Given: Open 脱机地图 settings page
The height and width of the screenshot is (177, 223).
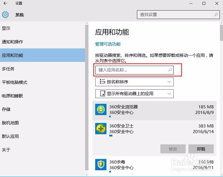Looking at the screenshot, I should coord(42,123).
